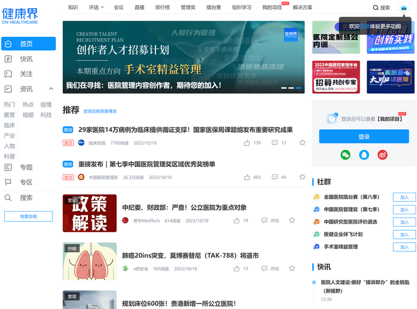417x309 pixels.
Task: Open the 政策解读 article thumbnail
Action: coord(90,213)
